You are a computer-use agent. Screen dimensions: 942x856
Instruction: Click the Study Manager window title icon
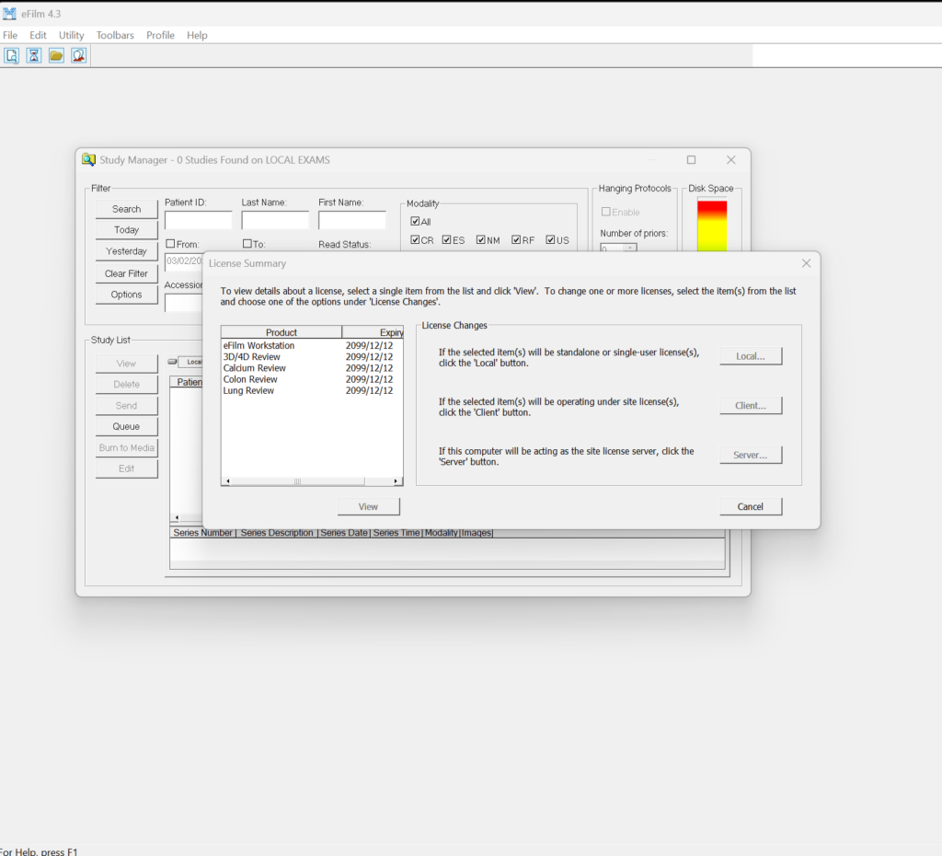coord(89,160)
